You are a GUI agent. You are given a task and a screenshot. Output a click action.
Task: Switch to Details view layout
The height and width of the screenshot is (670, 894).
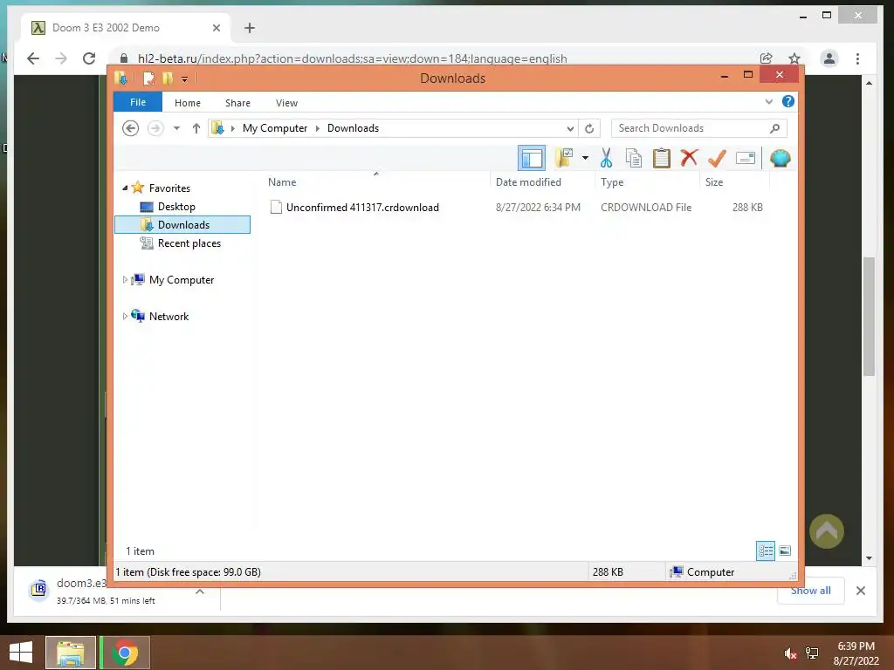click(x=766, y=550)
